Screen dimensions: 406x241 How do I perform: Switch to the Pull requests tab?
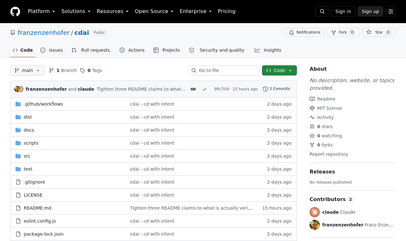(x=91, y=50)
